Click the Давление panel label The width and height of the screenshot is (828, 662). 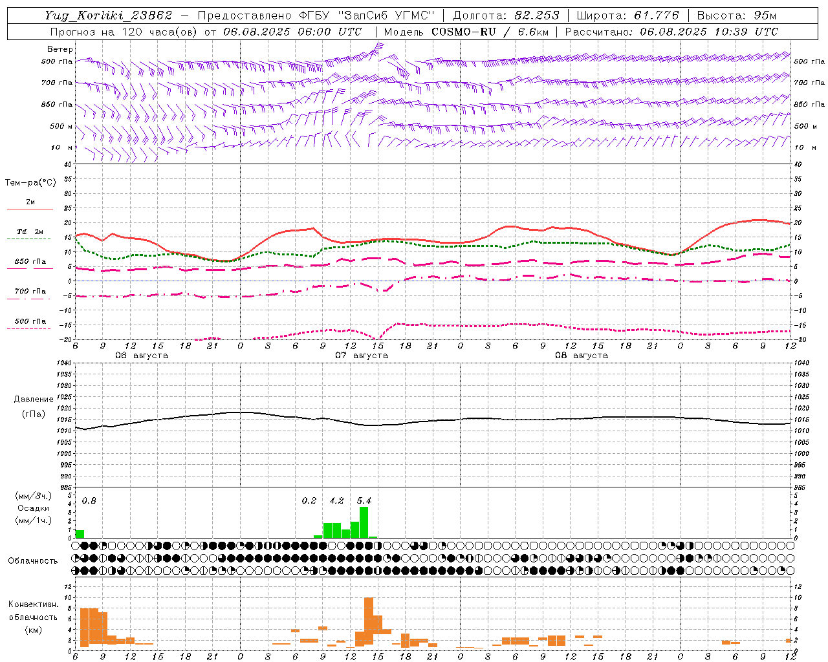pyautogui.click(x=34, y=400)
